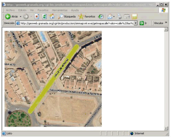171x138 pixels.
Task: Click inside the Dirección URL field
Action: (x=76, y=23)
